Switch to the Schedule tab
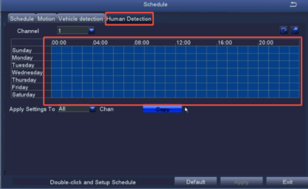Screen dimensions: 308x189 pos(22,19)
